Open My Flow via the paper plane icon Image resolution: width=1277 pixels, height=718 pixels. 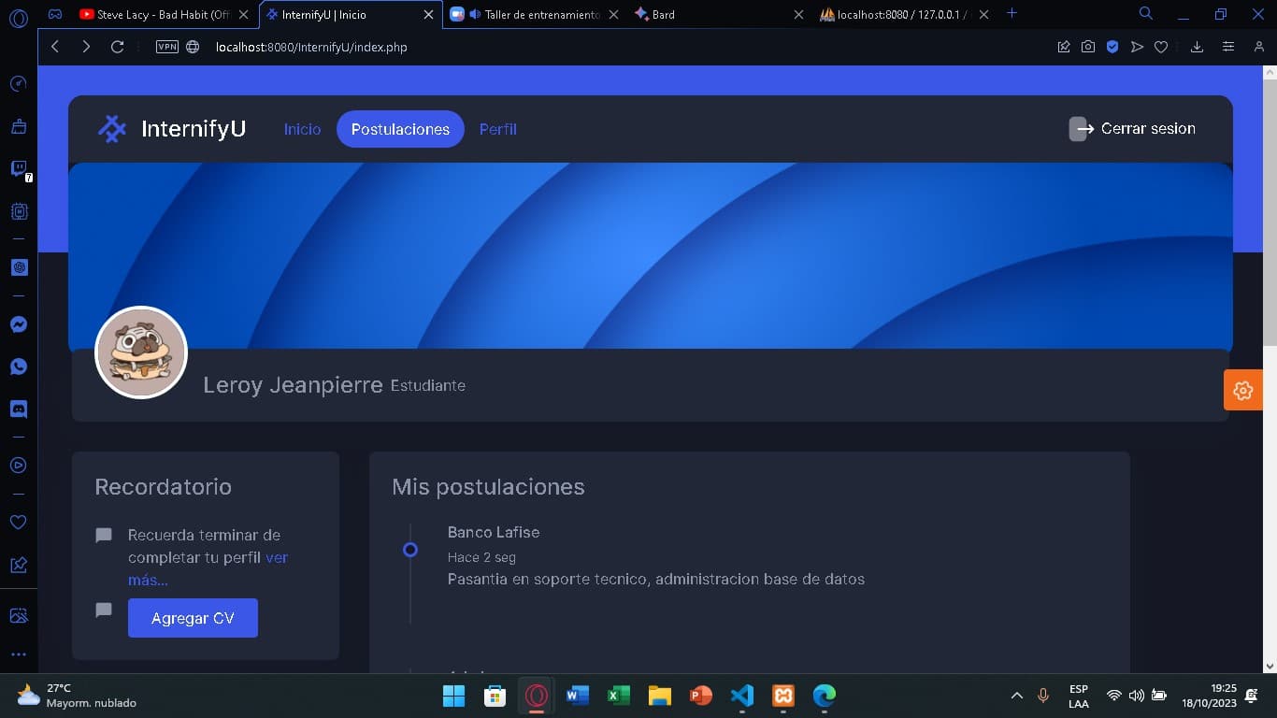tap(1137, 46)
